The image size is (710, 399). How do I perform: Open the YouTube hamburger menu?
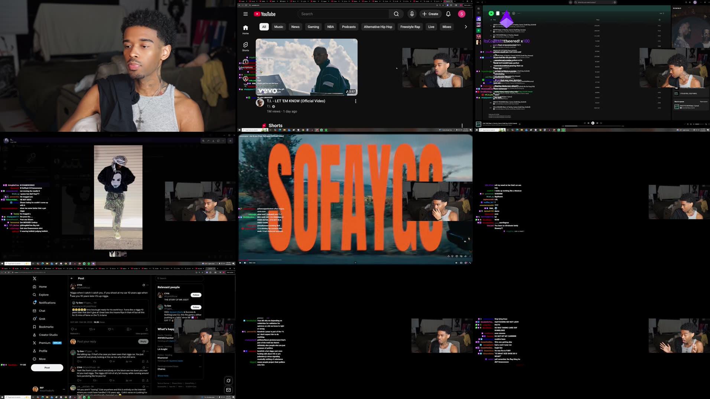click(x=245, y=14)
